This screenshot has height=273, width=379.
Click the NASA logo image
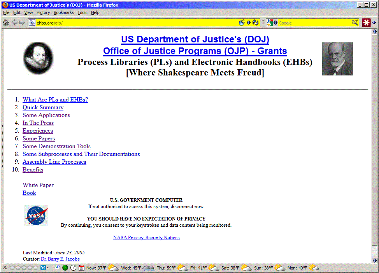[x=36, y=215]
